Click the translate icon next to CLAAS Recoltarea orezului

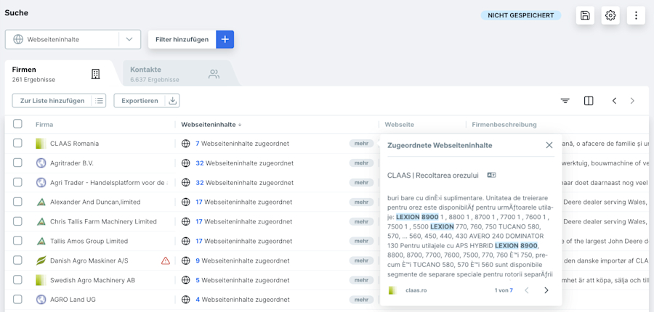[491, 176]
